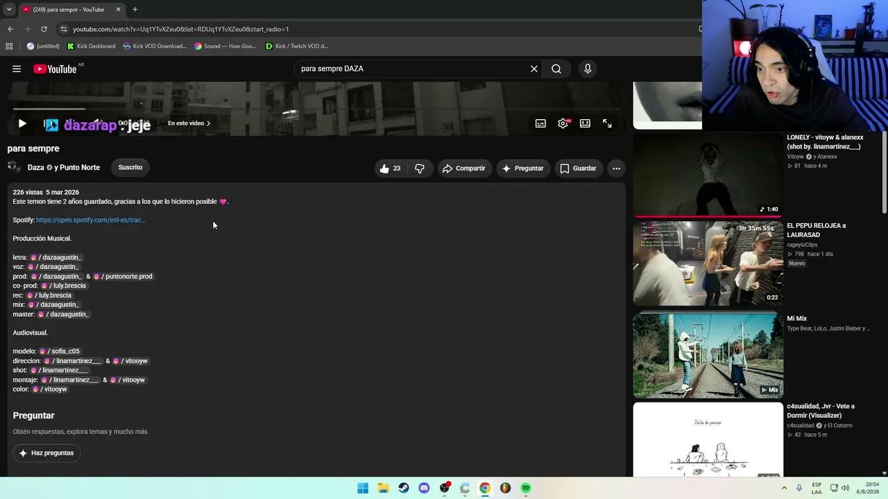Toggle subtitles in the video player
Viewport: 888px width, 499px height.
(x=540, y=123)
